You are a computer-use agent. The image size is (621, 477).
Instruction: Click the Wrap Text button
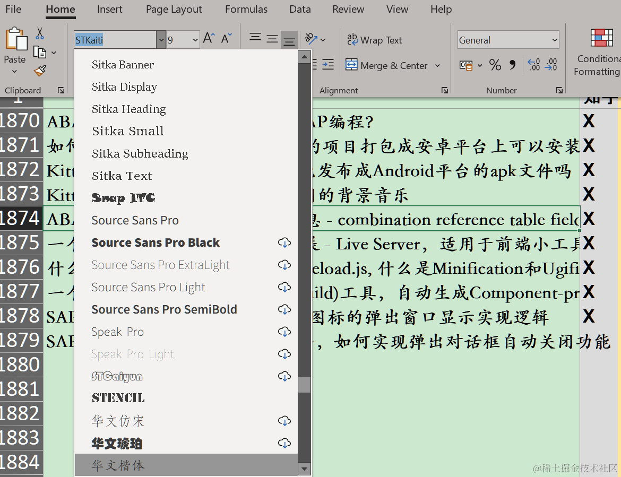pos(374,40)
